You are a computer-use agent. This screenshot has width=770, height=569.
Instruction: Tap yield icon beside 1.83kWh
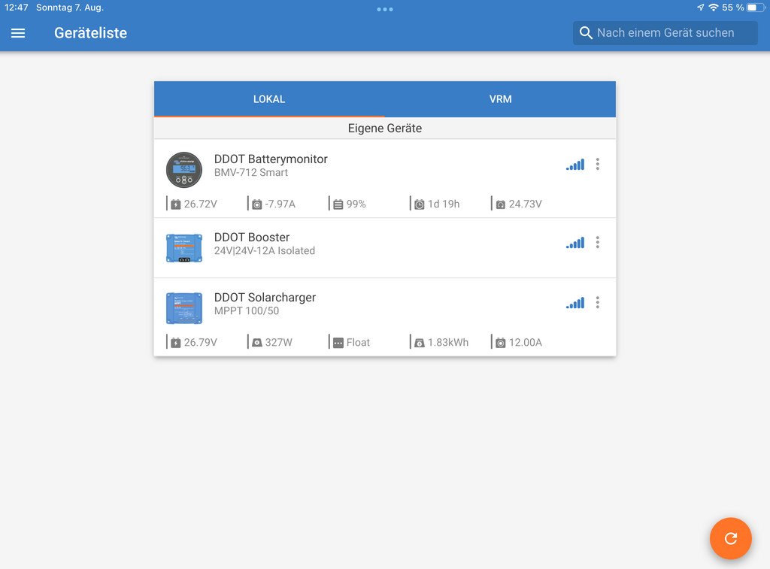(x=420, y=343)
